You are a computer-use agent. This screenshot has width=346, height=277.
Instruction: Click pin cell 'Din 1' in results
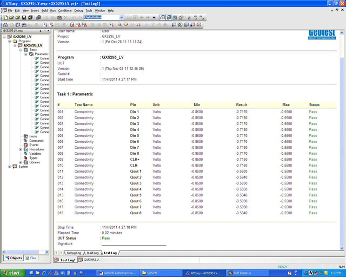135,112
